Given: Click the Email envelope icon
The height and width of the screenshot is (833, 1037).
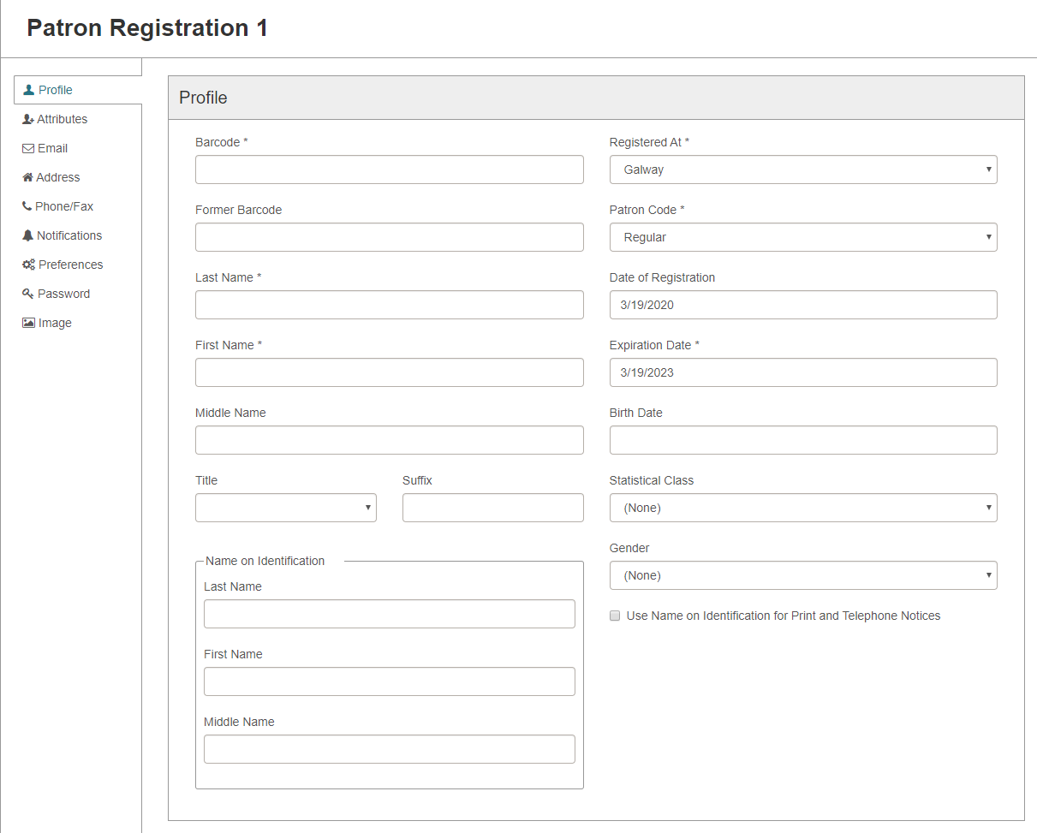Looking at the screenshot, I should 28,148.
